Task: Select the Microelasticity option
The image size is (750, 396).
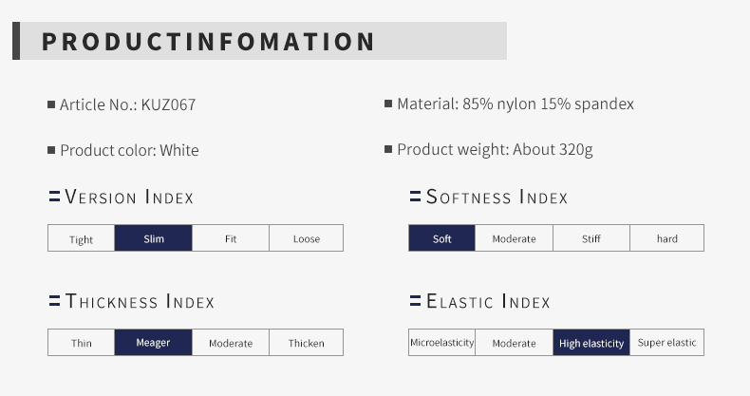Action: pos(442,343)
